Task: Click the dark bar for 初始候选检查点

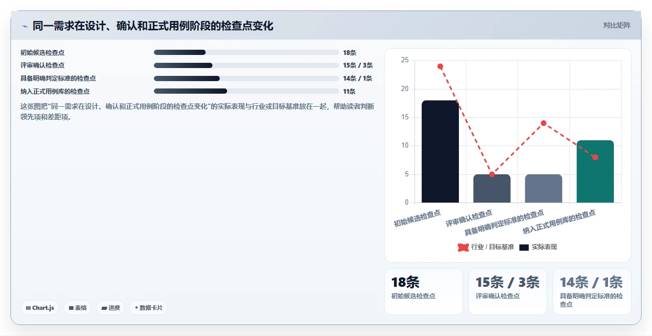Action: (x=440, y=151)
